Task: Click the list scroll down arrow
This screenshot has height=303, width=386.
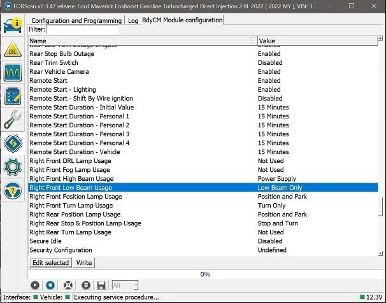Action: 380,253
